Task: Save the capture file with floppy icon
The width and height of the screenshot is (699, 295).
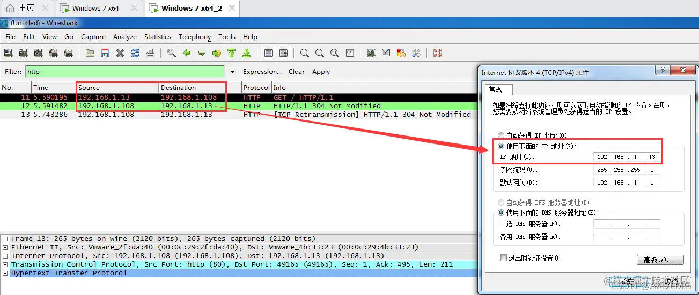Action: tap(105, 53)
